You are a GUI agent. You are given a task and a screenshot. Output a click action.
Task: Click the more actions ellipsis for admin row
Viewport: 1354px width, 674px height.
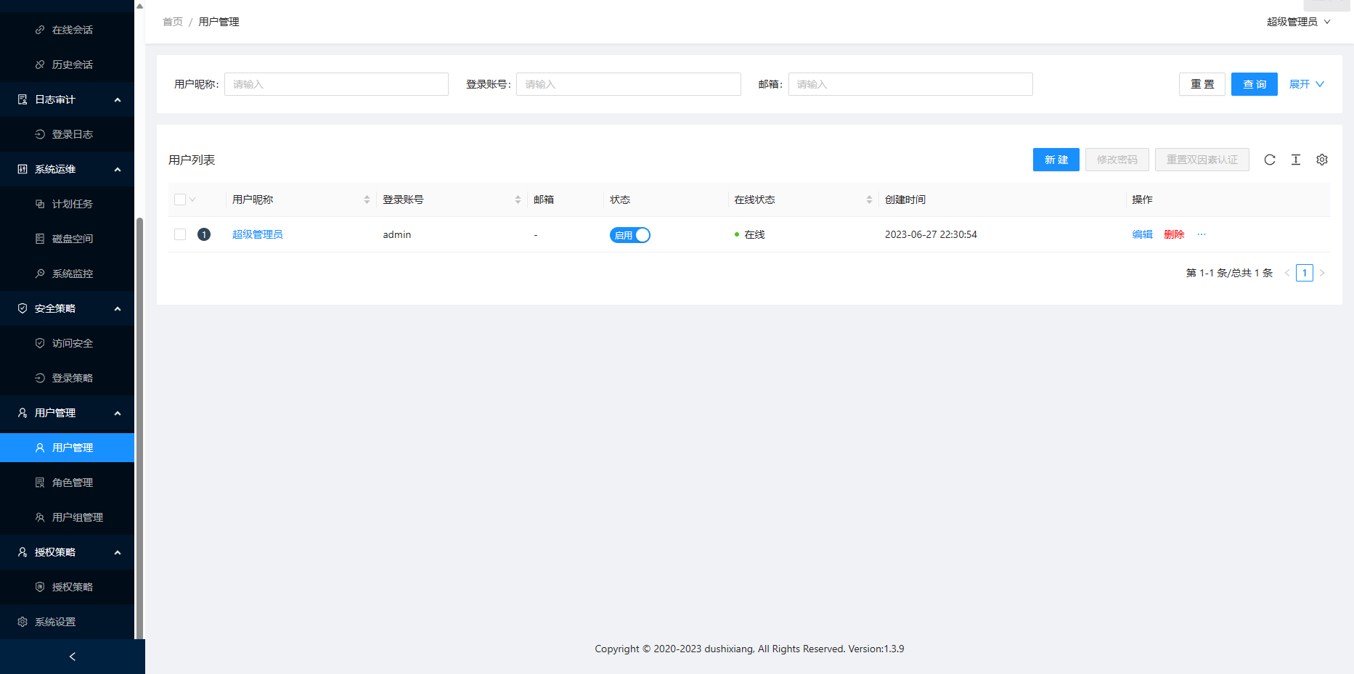point(1201,234)
